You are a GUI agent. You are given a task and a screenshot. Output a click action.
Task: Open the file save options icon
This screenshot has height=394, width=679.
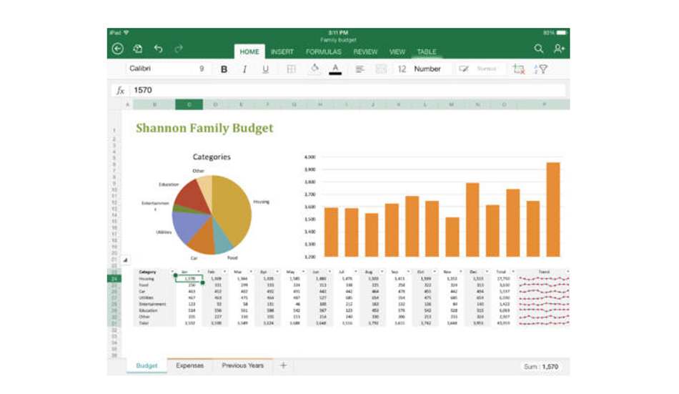point(138,49)
